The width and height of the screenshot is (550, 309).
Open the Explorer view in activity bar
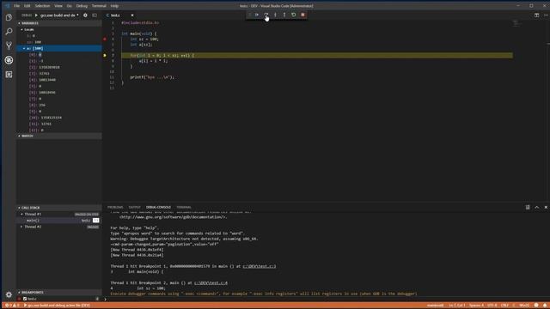(9, 17)
